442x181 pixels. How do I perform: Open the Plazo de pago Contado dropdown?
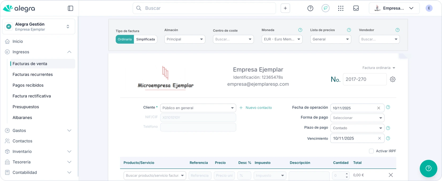click(x=357, y=128)
